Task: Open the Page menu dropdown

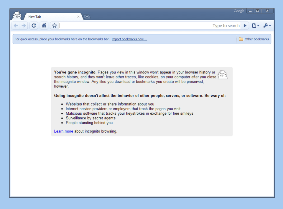Action: [x=255, y=26]
